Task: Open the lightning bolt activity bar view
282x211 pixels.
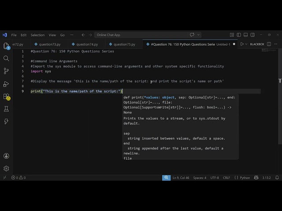Action: click(x=6, y=121)
